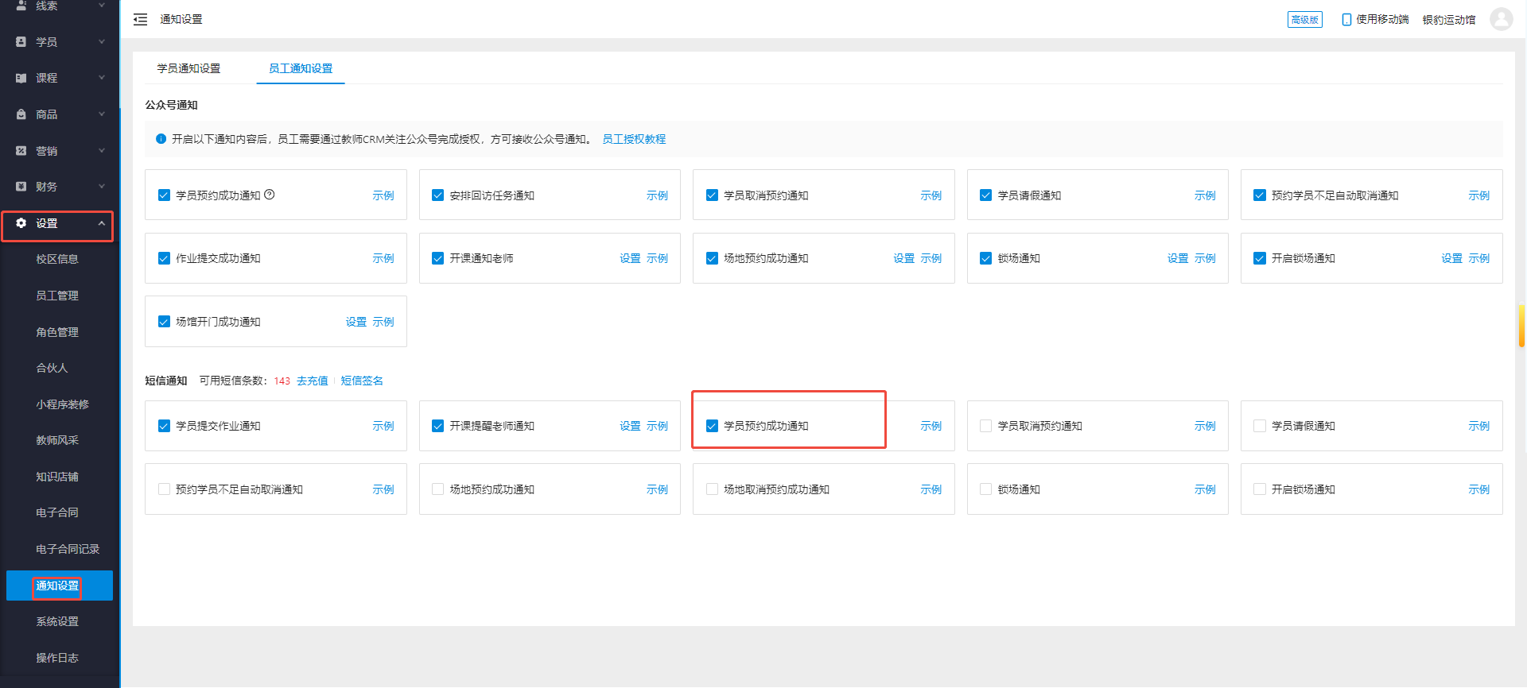This screenshot has height=688, width=1527.
Task: Open 系统设置 in sidebar
Action: (57, 621)
